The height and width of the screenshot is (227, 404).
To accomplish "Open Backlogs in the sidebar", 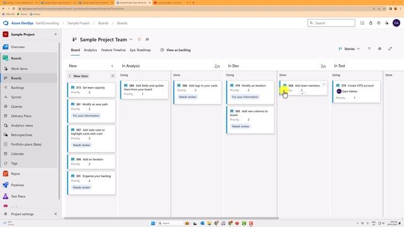I will point(17,88).
